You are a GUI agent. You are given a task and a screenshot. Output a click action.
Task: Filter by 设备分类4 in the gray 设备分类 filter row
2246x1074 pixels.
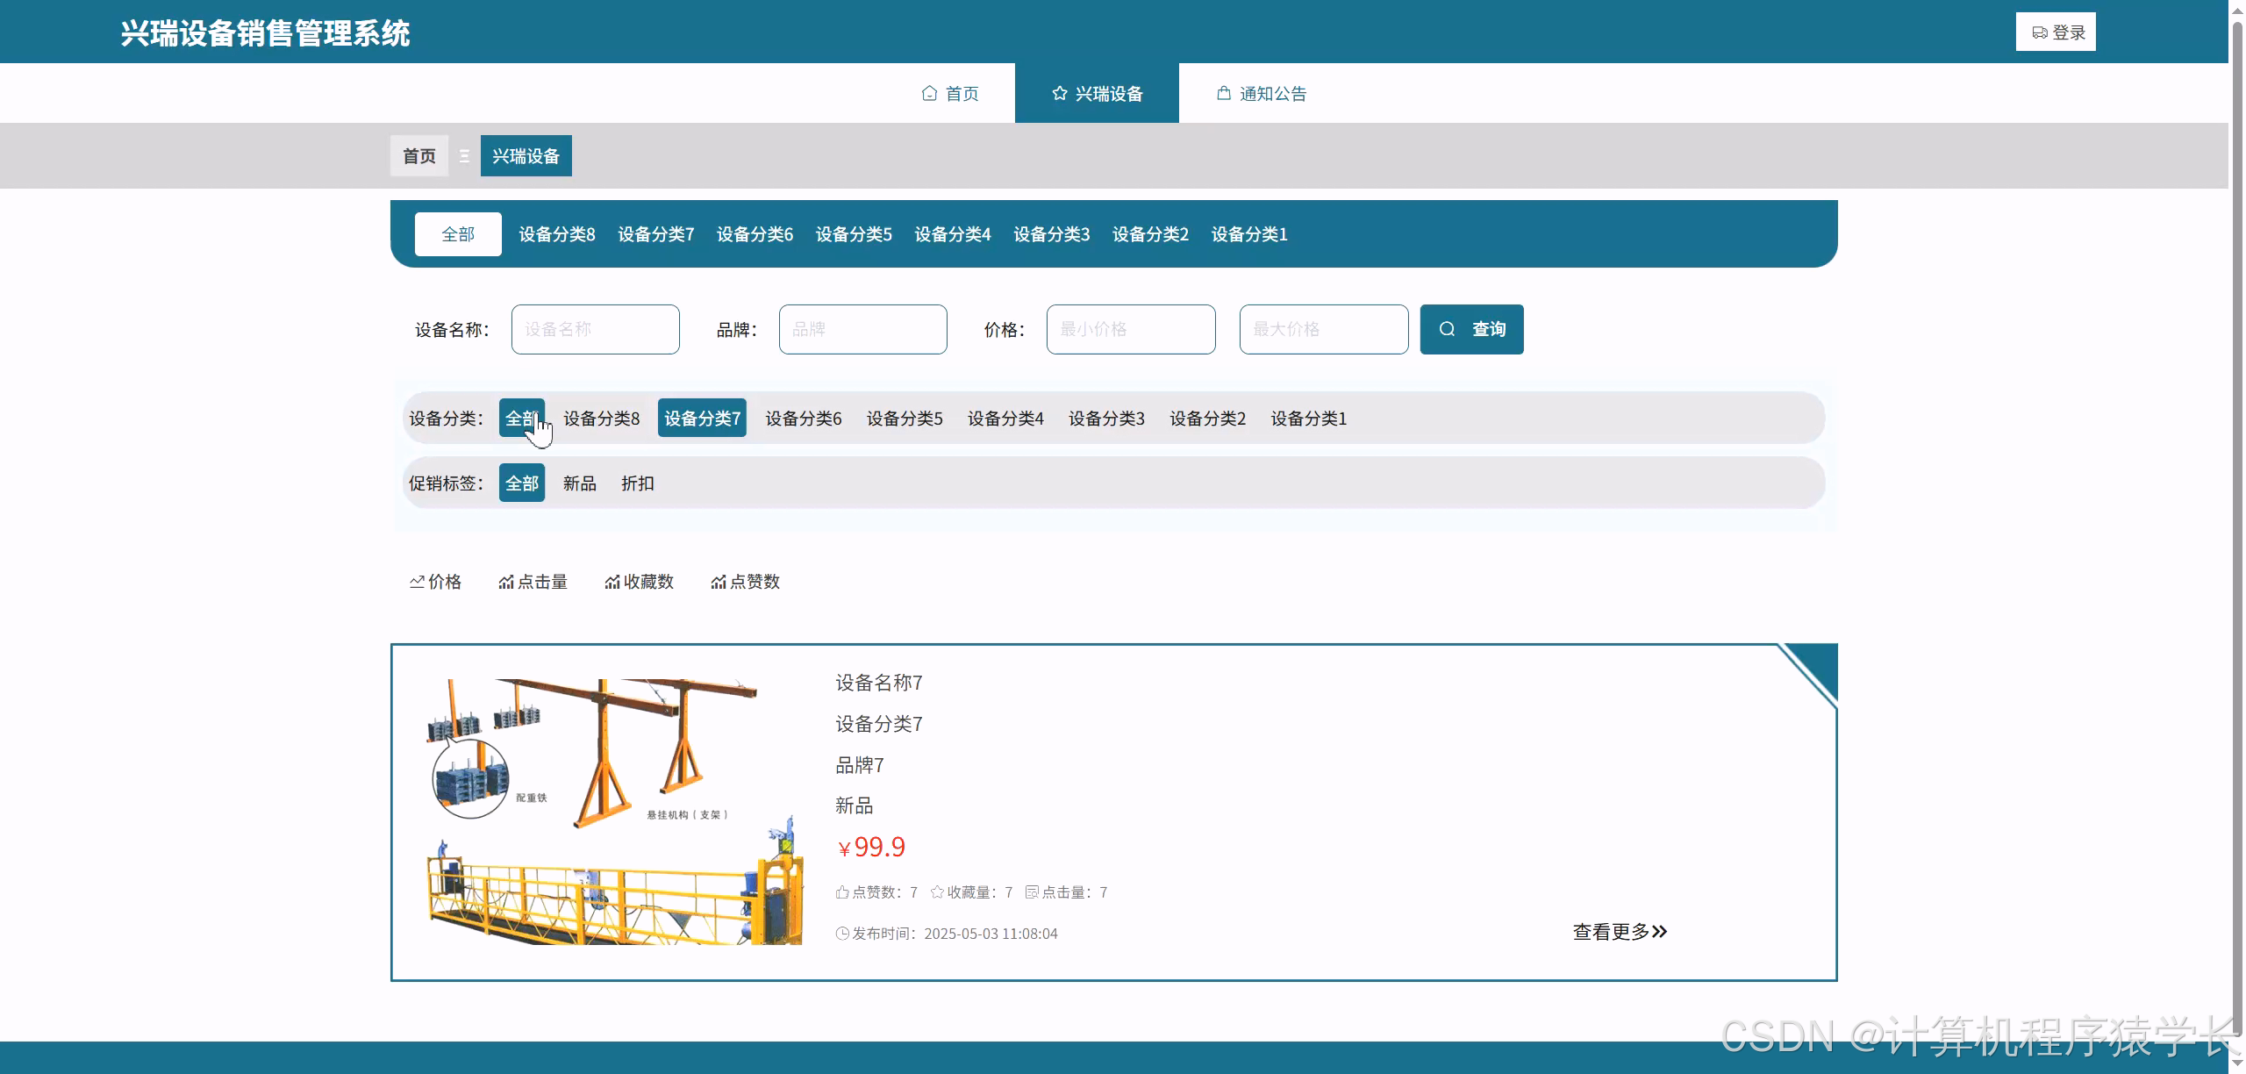1005,418
